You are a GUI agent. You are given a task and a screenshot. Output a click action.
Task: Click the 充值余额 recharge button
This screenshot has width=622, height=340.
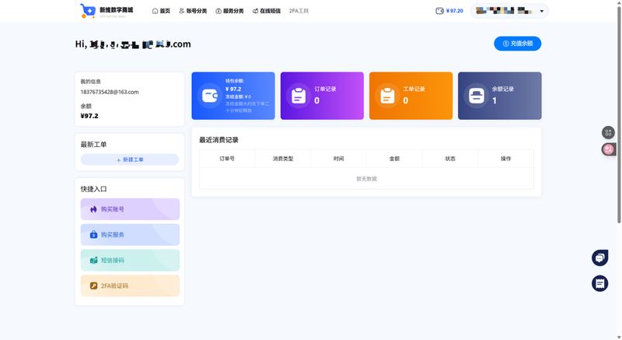(517, 44)
